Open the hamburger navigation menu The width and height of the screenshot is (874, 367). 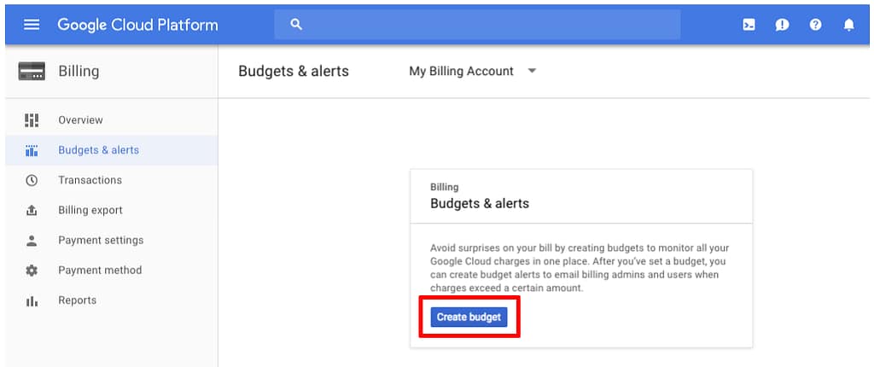[32, 25]
